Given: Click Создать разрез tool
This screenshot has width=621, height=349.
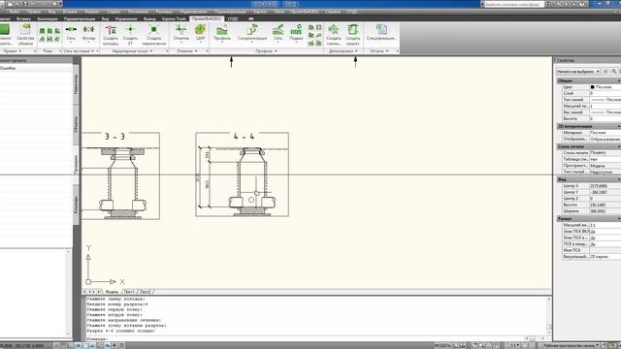Looking at the screenshot, I should tap(353, 35).
